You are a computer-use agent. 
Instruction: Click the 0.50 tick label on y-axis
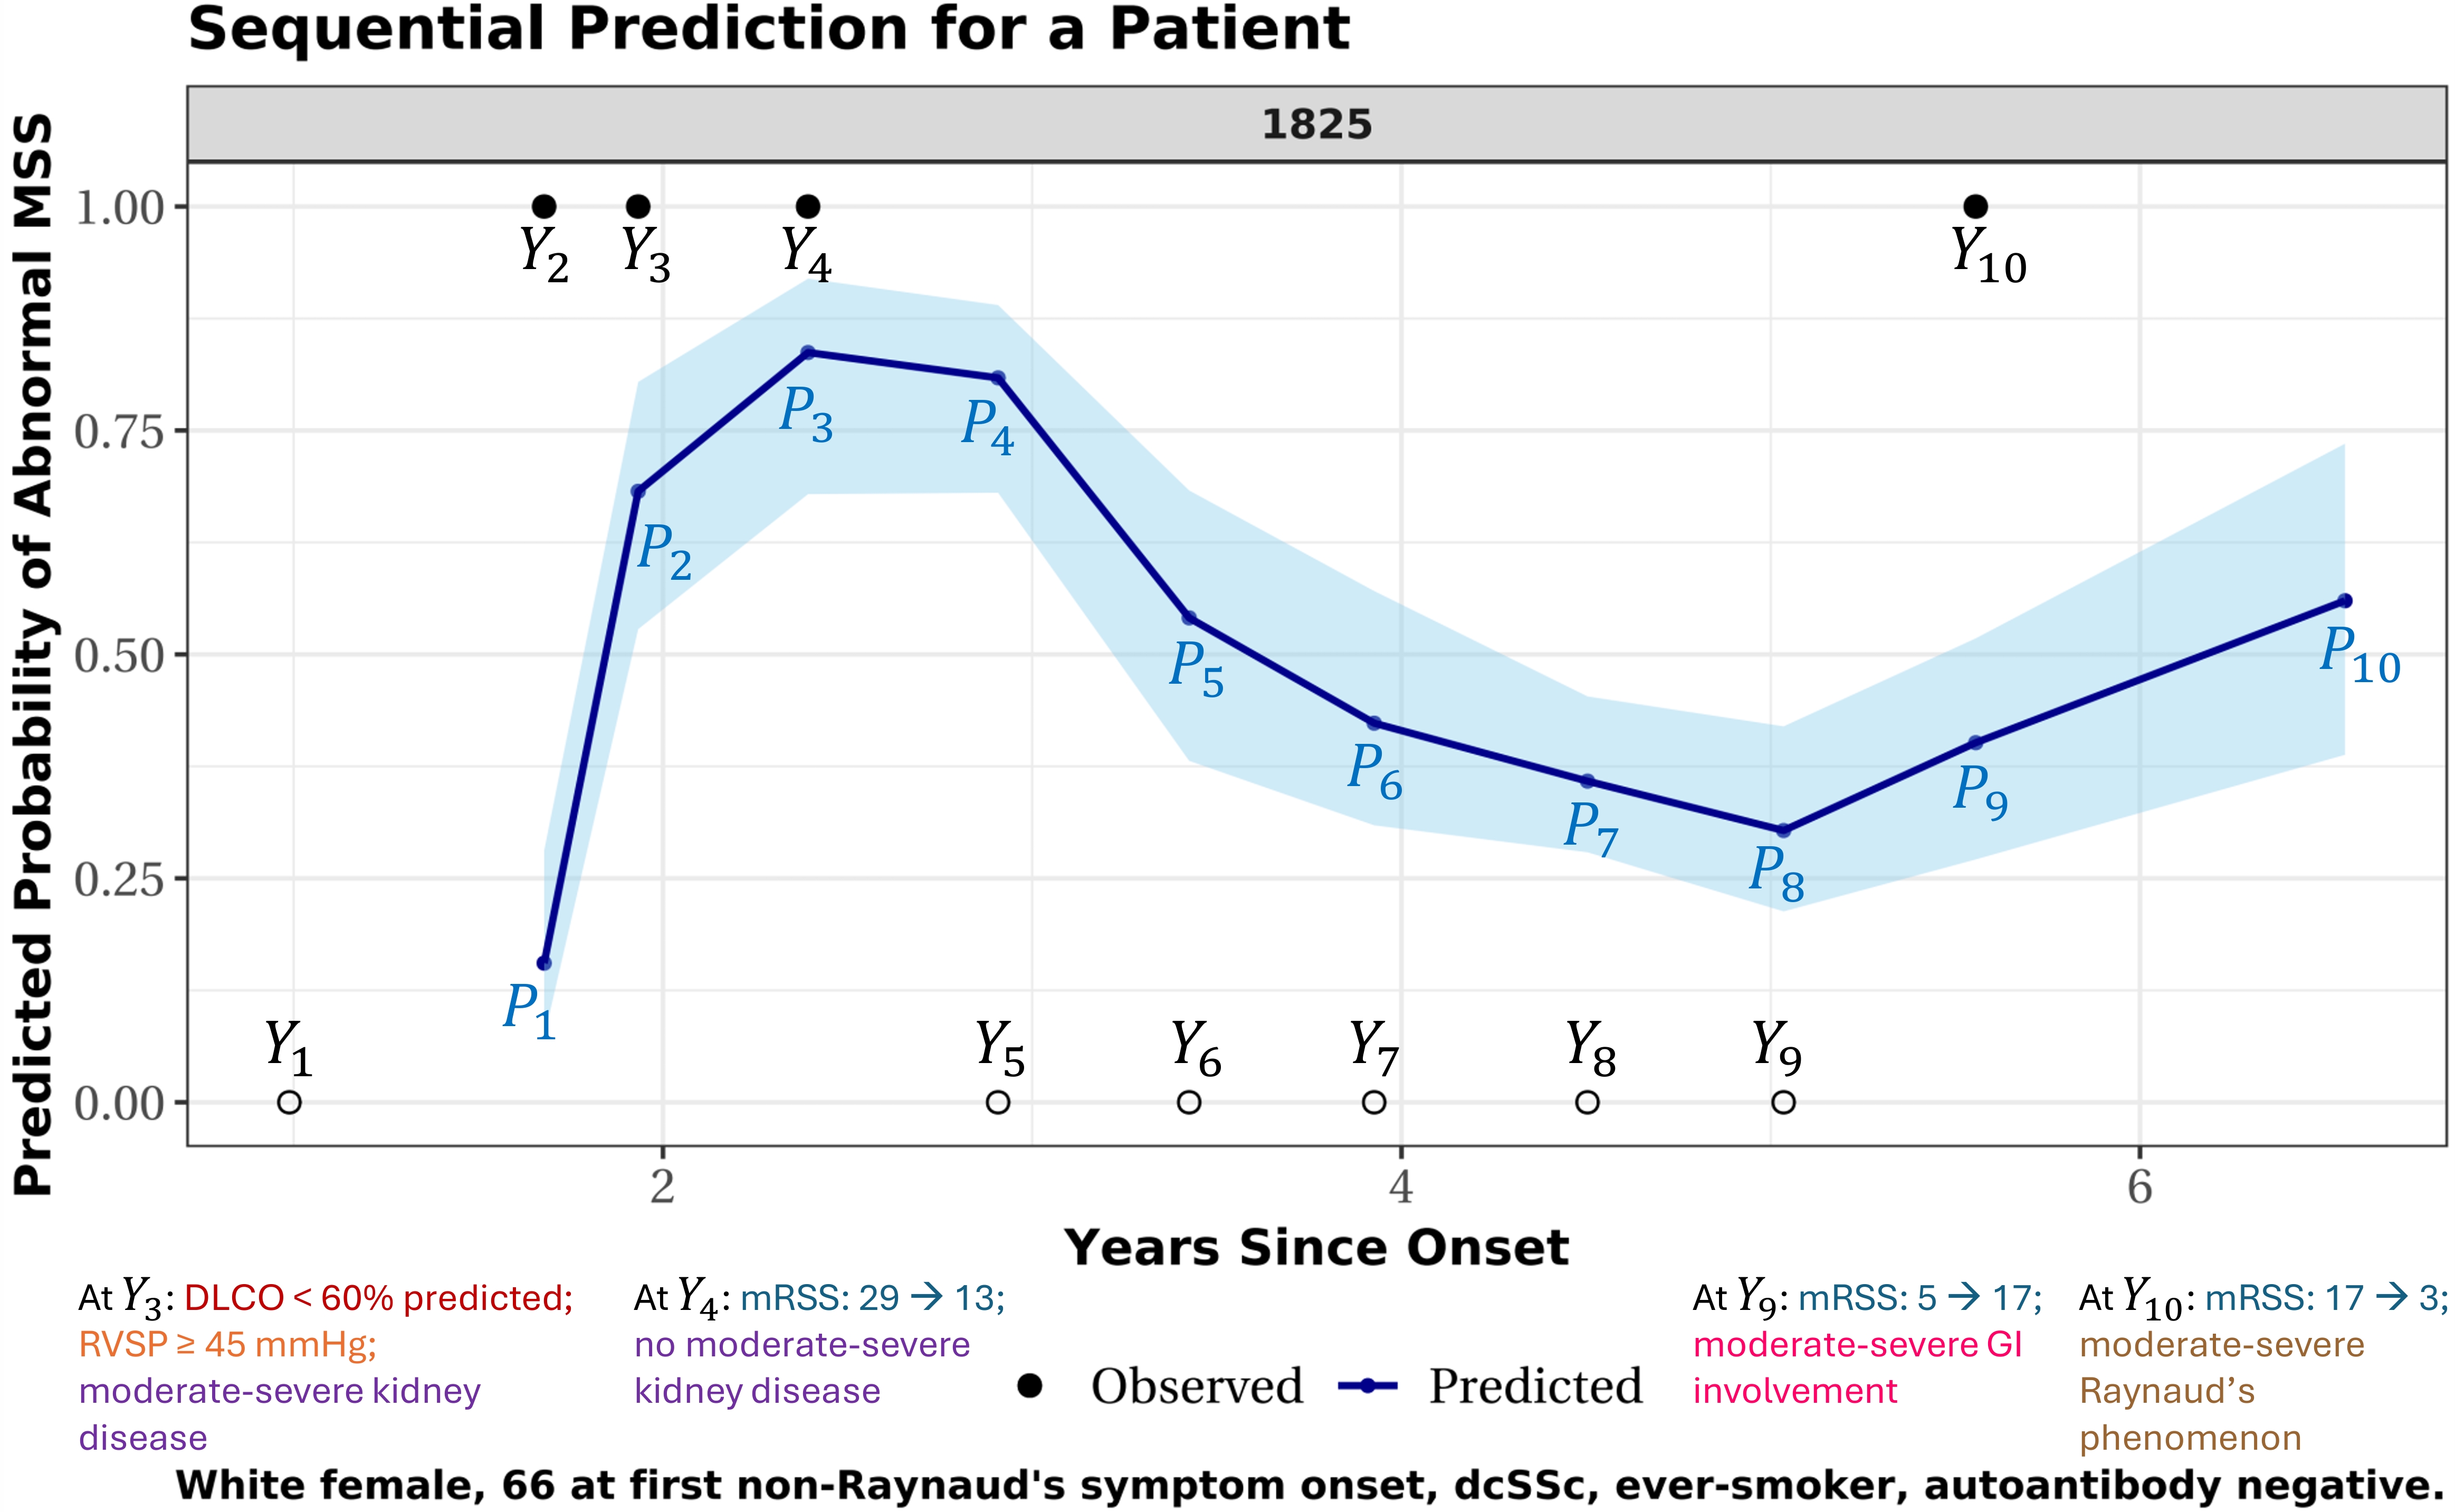[119, 656]
